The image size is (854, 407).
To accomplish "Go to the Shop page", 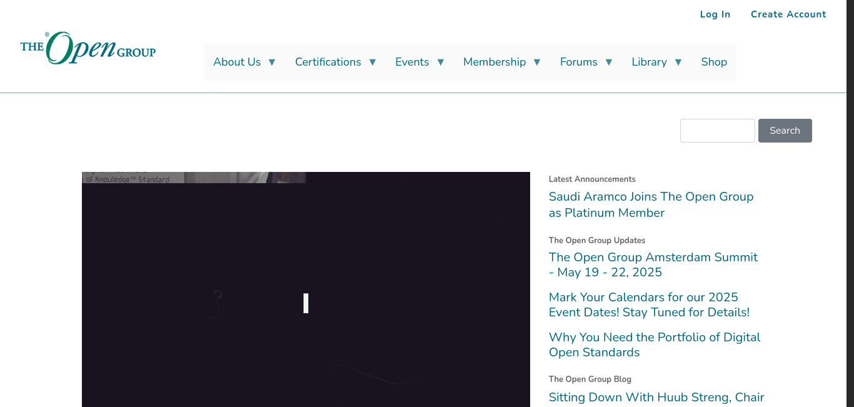I will click(x=714, y=62).
